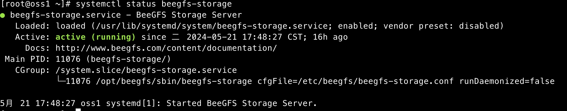Click the "Loaded:" field label
The height and width of the screenshot is (111, 567).
[x=33, y=26]
